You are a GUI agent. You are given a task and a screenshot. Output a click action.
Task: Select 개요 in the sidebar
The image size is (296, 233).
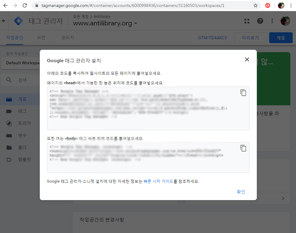(x=20, y=99)
